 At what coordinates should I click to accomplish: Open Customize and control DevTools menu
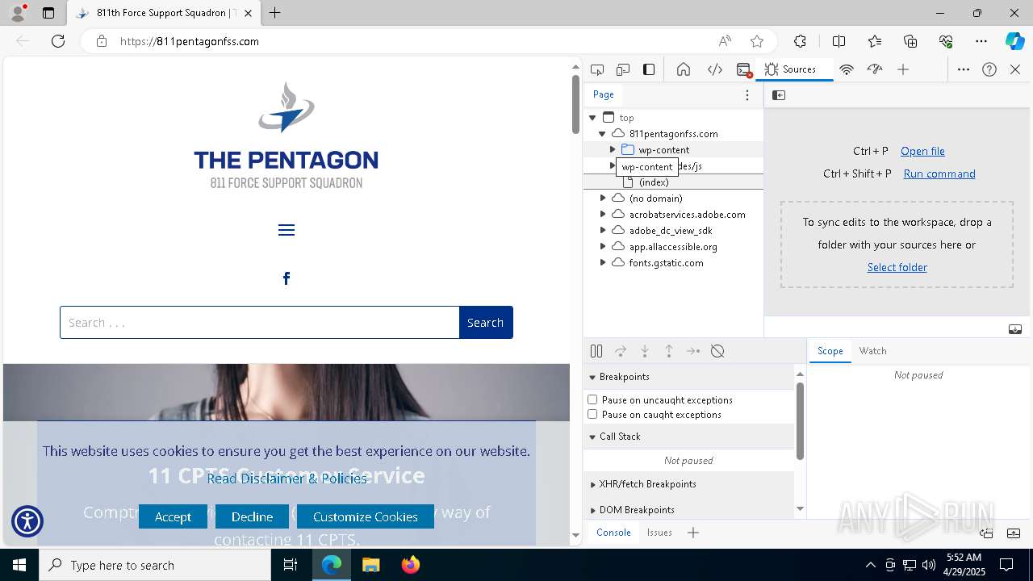pos(964,69)
